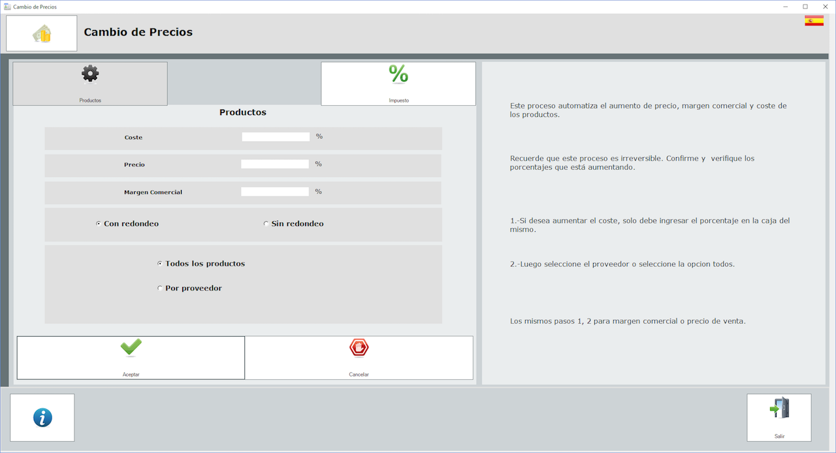Click into the Precio percentage field
Screen dimensions: 836x453
click(x=275, y=164)
